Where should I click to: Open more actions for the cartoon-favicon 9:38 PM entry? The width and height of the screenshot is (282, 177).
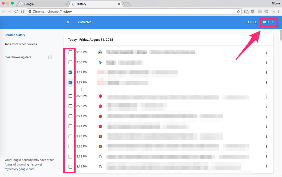pyautogui.click(x=266, y=52)
